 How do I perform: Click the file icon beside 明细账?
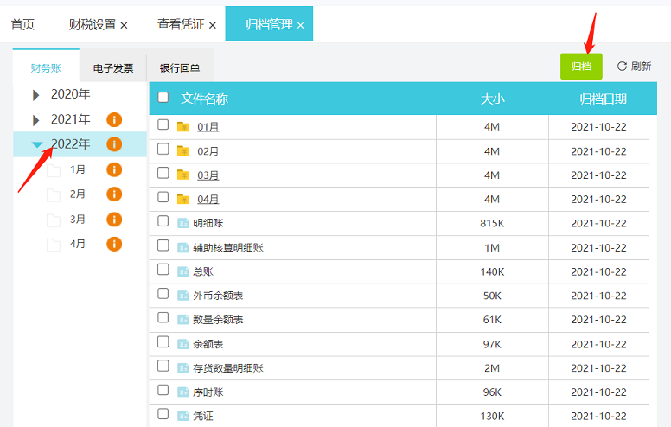pyautogui.click(x=182, y=223)
